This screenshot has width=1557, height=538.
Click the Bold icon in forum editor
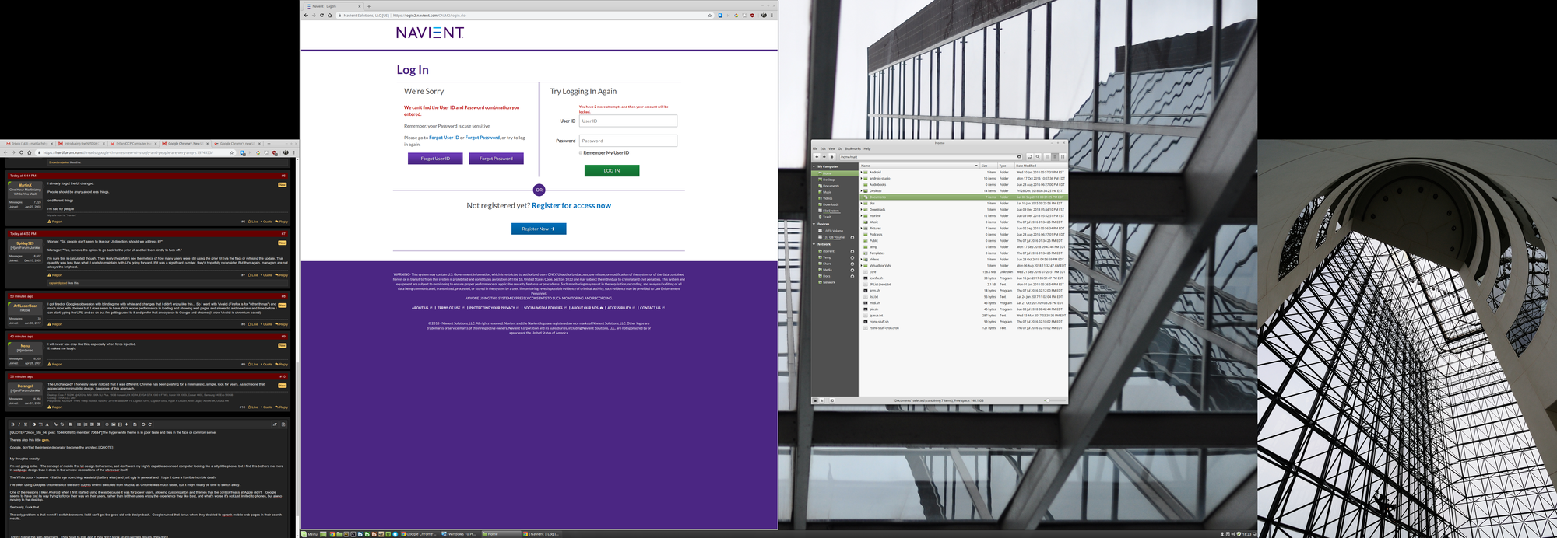[x=12, y=424]
